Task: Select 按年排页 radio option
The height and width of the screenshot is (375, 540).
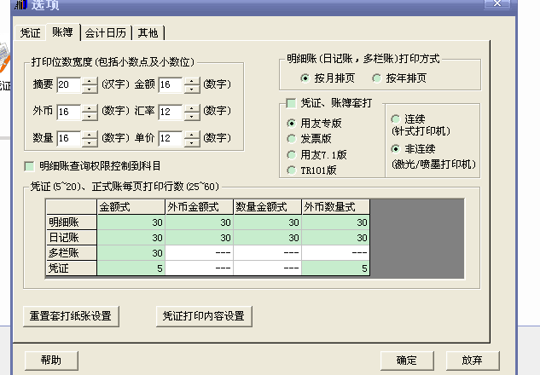Action: pyautogui.click(x=378, y=78)
